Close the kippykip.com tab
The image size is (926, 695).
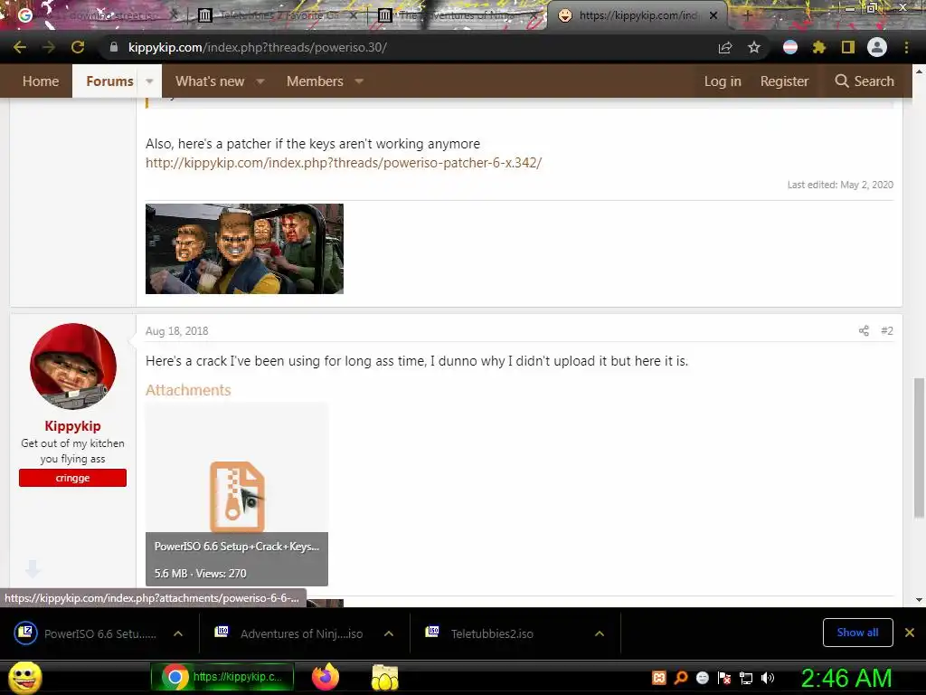pos(713,15)
